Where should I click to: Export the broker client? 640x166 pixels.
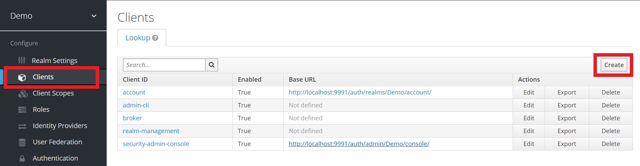click(x=567, y=118)
